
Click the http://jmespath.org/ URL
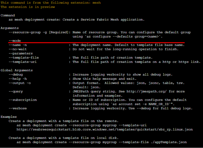(147, 91)
